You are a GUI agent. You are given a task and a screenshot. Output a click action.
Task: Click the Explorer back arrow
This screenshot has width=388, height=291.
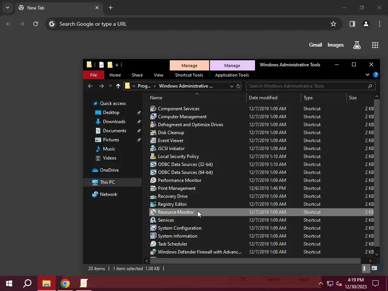click(x=90, y=86)
